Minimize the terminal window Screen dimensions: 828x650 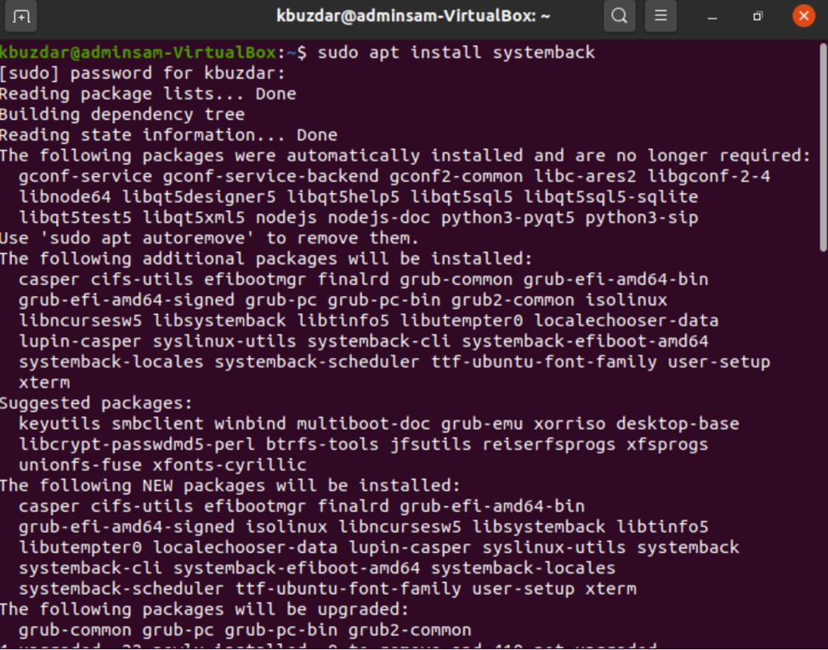coord(712,16)
